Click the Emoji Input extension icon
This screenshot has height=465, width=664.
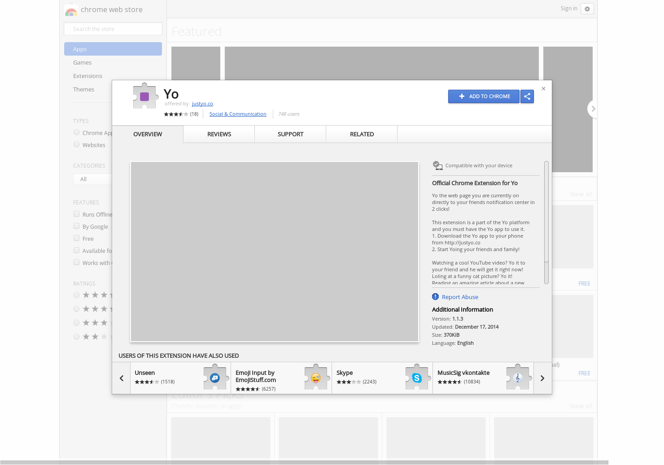(316, 378)
